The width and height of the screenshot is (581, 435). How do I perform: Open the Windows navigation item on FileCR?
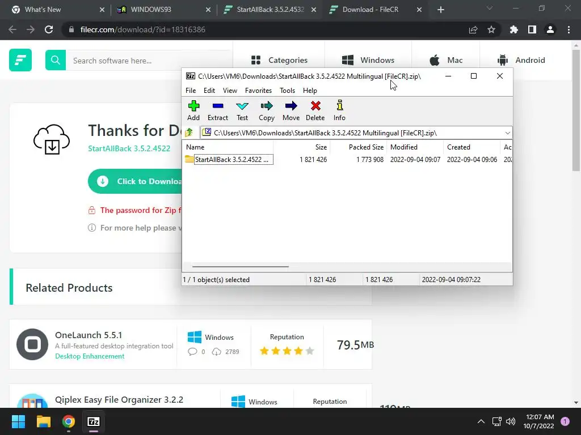pos(368,60)
